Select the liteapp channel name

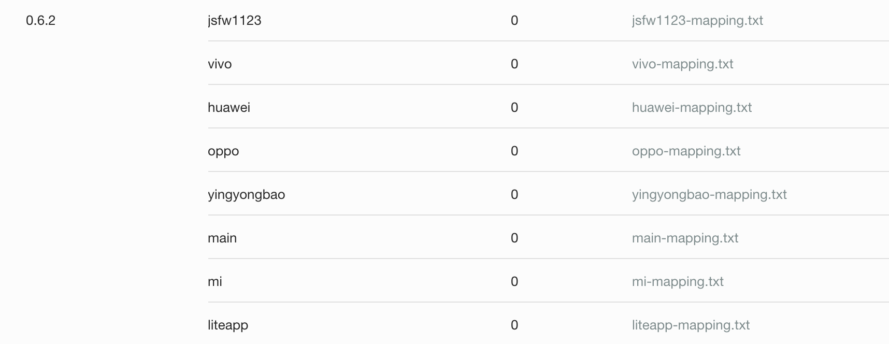click(x=228, y=325)
